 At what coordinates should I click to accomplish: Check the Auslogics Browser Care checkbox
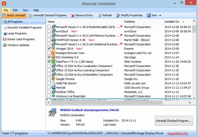click(49, 53)
